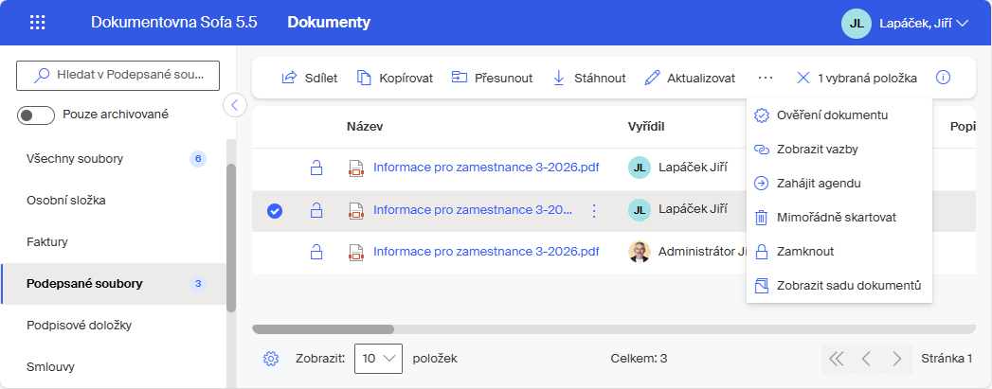Open table settings gear icon
This screenshot has width=992, height=389.
pyautogui.click(x=271, y=359)
